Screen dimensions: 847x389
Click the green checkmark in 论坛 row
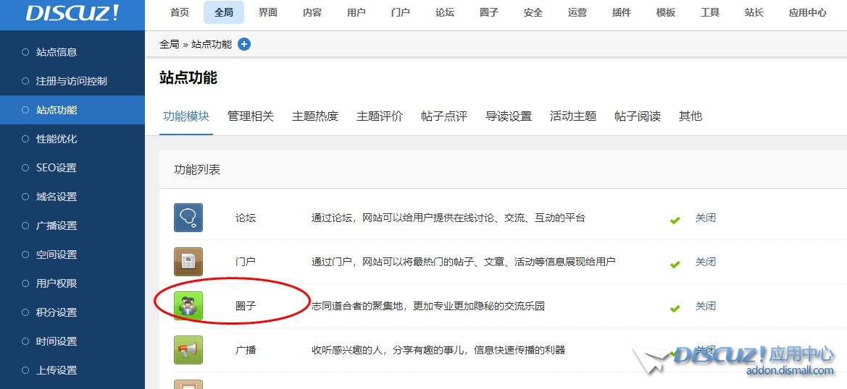(x=675, y=220)
